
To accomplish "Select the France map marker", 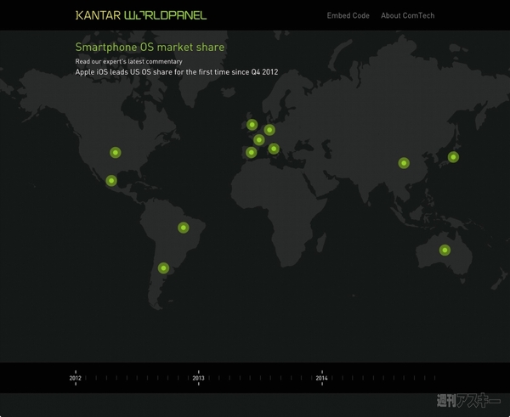I will pos(259,140).
